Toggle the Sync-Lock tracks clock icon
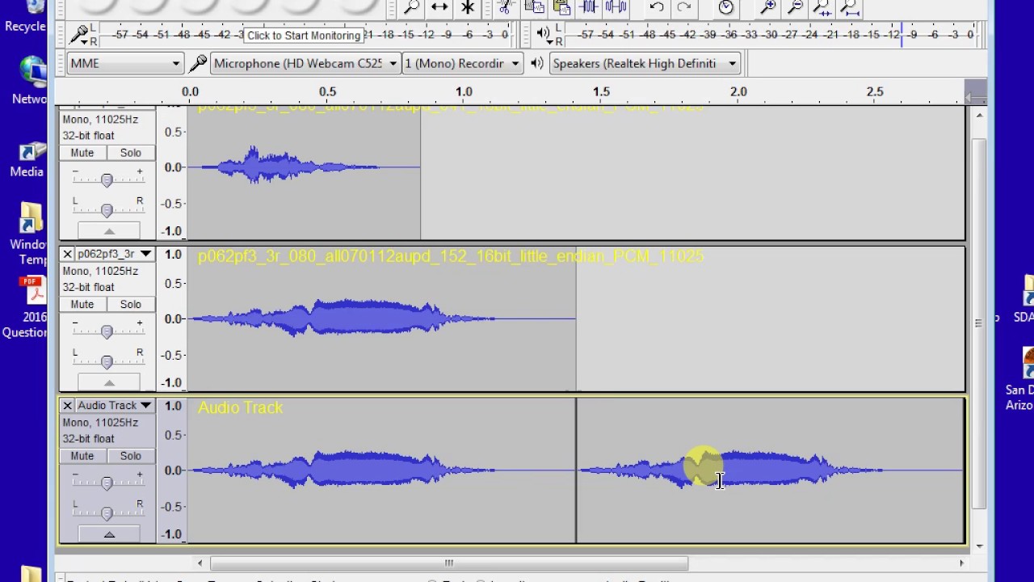Screen dimensions: 1034x582 point(725,7)
